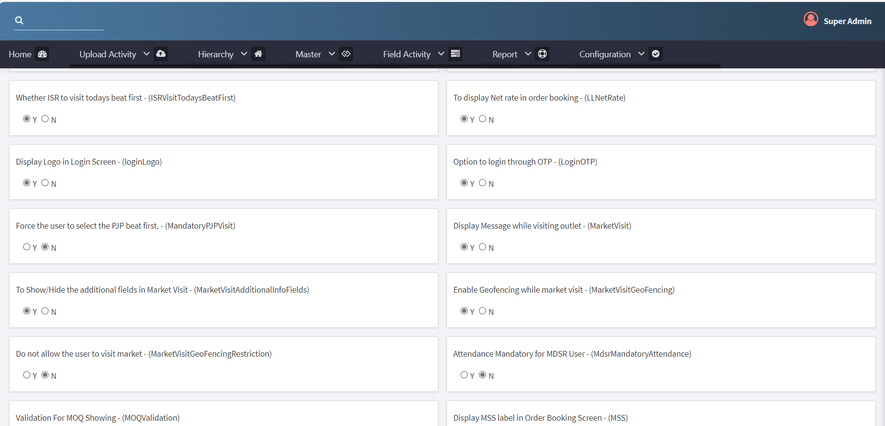Image resolution: width=885 pixels, height=426 pixels.
Task: Select Y for LLNetRate
Action: click(x=464, y=119)
